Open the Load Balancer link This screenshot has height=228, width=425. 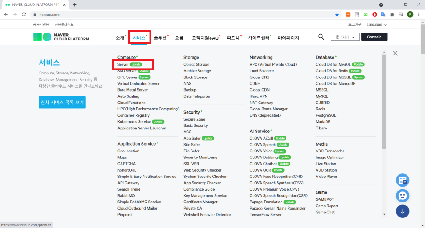262,71
